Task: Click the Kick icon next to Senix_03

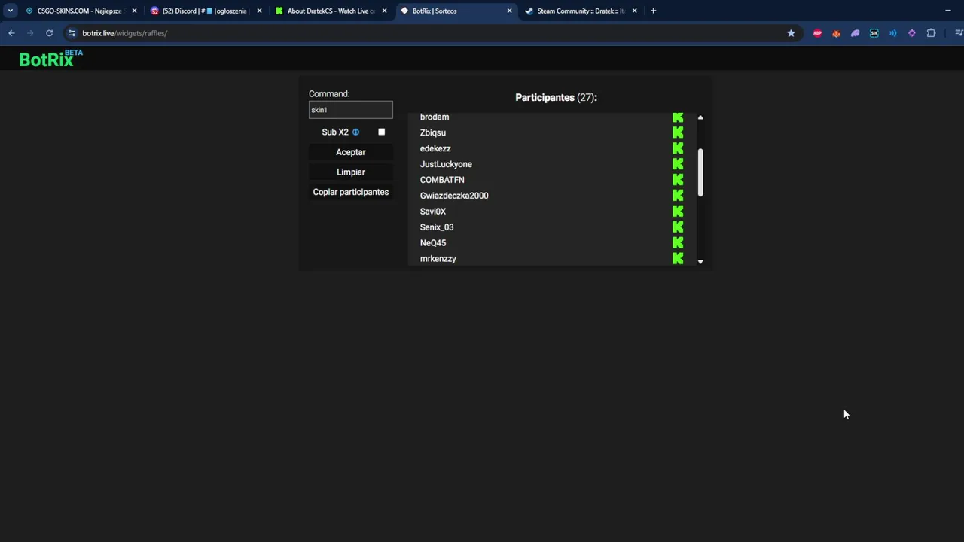Action: (x=678, y=227)
